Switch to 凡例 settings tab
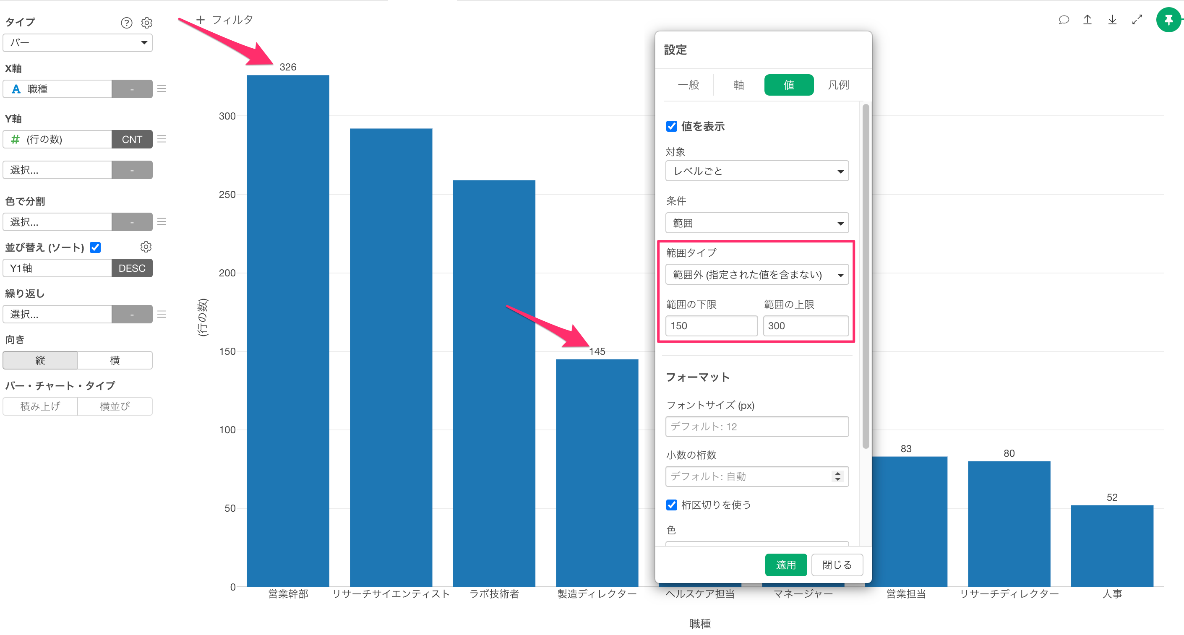1184x635 pixels. [838, 85]
